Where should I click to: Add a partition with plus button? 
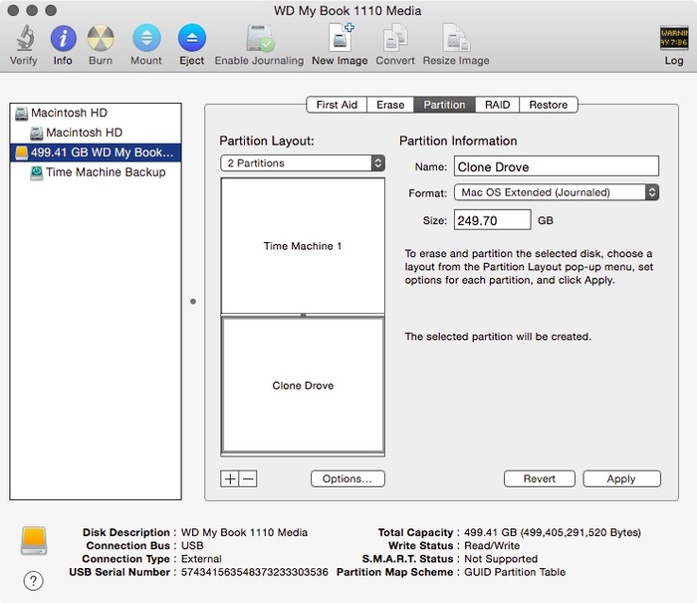pyautogui.click(x=230, y=478)
